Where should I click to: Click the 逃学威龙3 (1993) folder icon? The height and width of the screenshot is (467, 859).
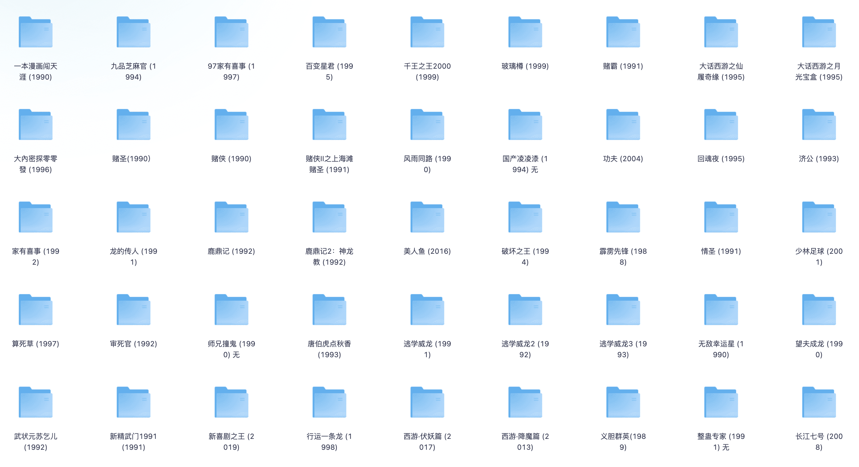[623, 309]
